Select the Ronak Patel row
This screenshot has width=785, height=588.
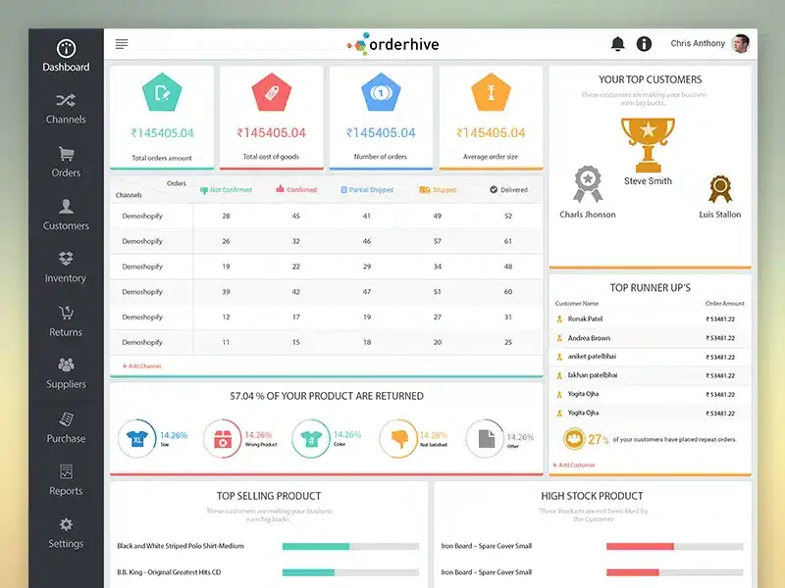click(650, 319)
